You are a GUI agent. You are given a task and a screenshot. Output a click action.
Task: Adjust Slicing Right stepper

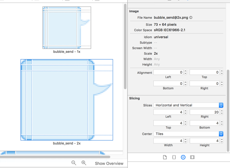tap(222, 112)
